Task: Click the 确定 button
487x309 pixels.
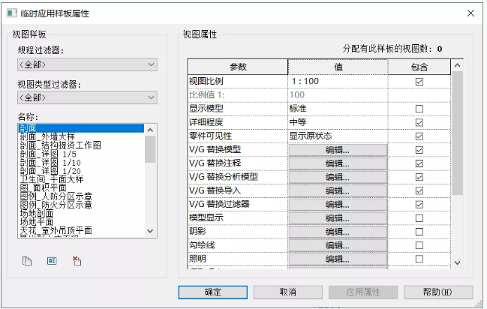Action: [213, 292]
